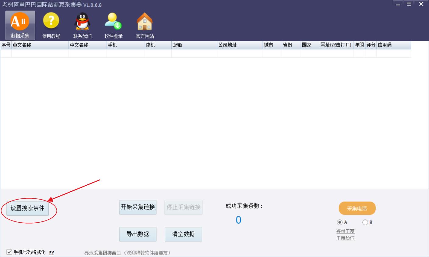Click the 显示采集链接窗口 link
The image size is (429, 257).
[x=103, y=253]
